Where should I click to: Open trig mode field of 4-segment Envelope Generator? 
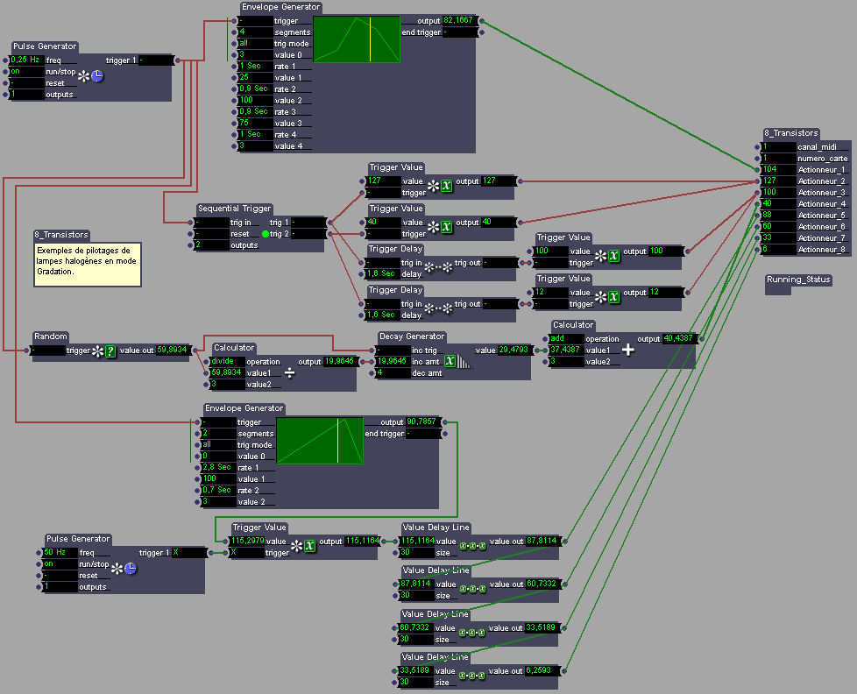click(254, 43)
